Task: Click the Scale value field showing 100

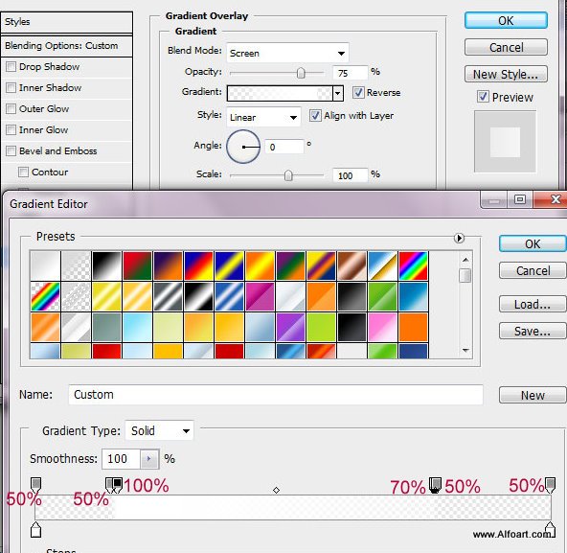Action: click(x=350, y=176)
